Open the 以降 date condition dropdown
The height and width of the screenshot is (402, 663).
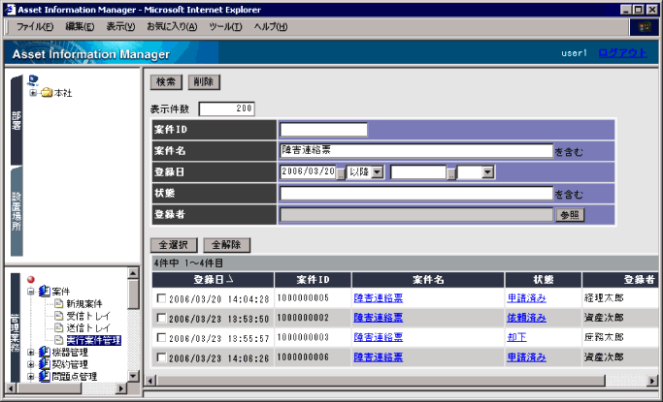coord(378,172)
